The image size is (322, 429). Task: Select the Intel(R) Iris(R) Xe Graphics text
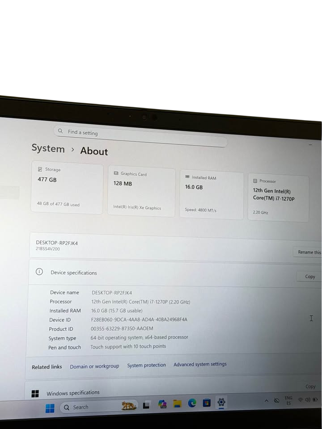(137, 207)
